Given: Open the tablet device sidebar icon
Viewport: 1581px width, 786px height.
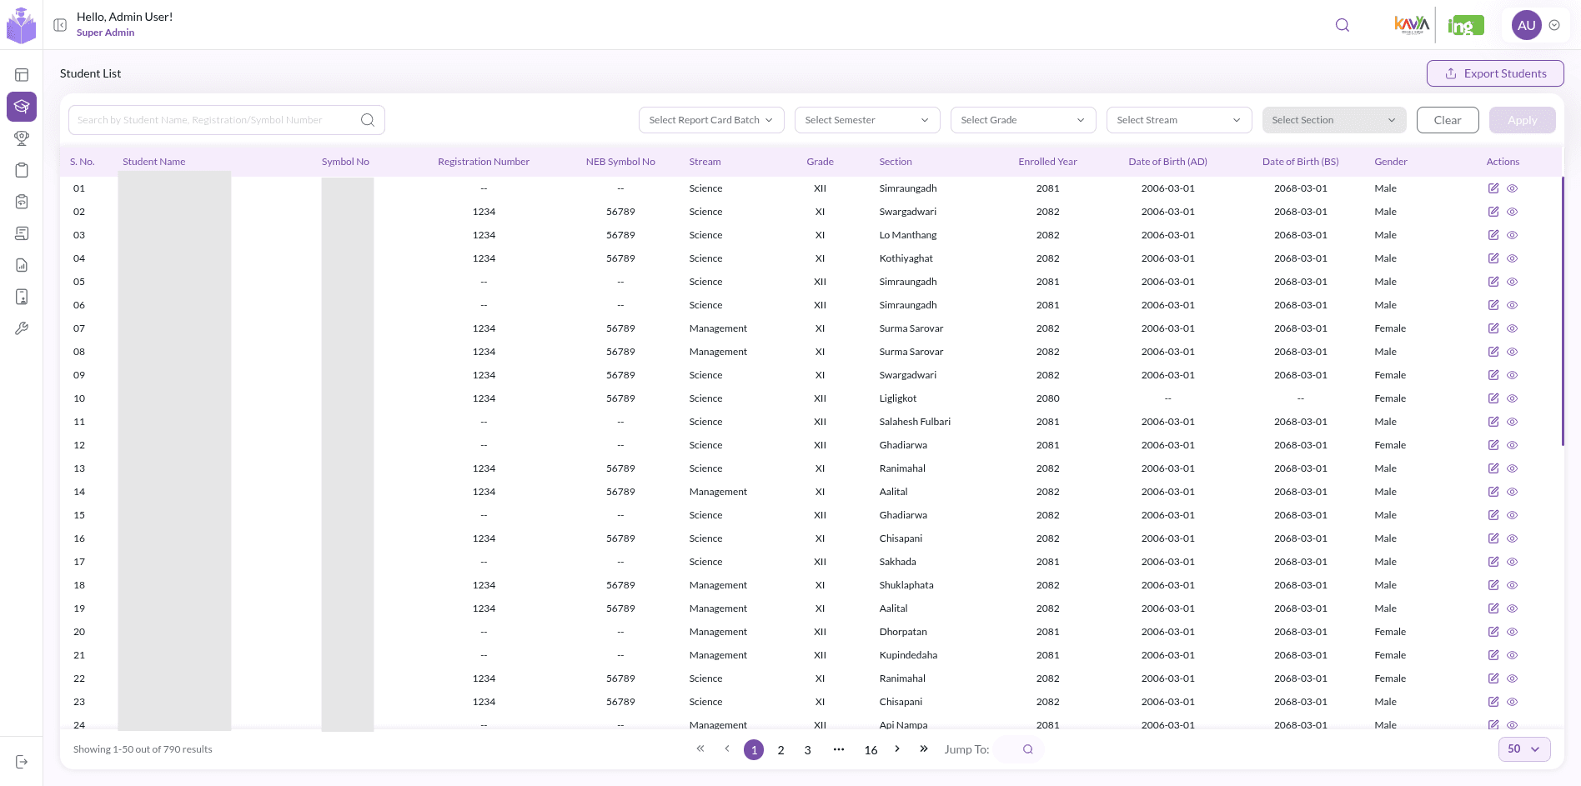Looking at the screenshot, I should click(x=22, y=297).
